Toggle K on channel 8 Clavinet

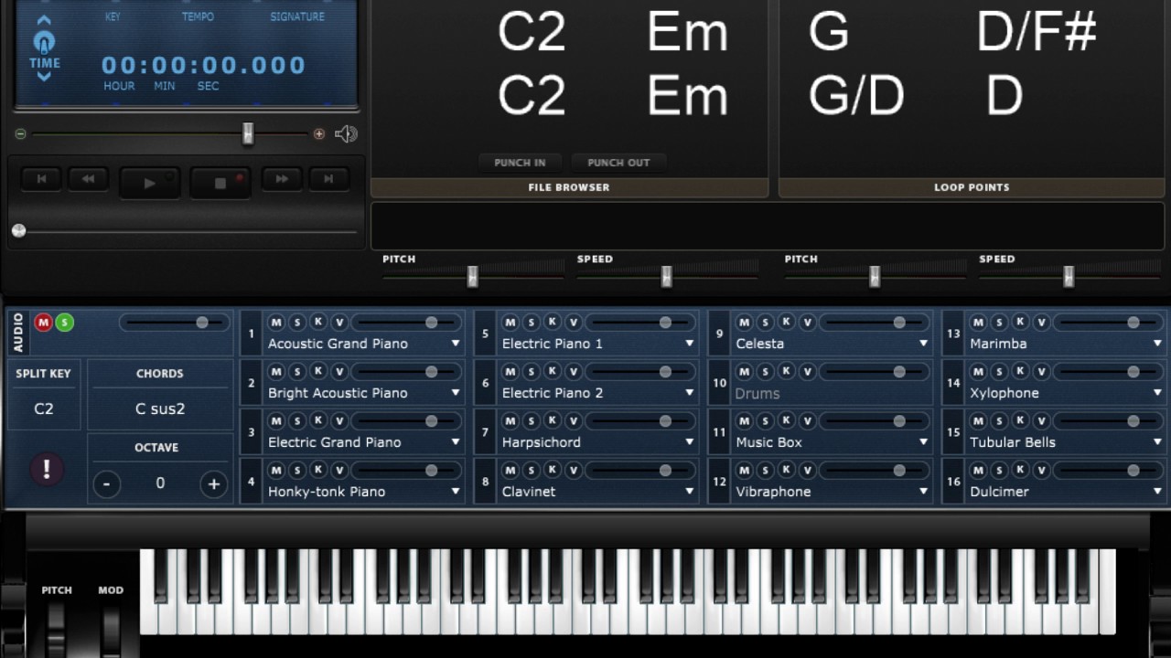tap(553, 471)
